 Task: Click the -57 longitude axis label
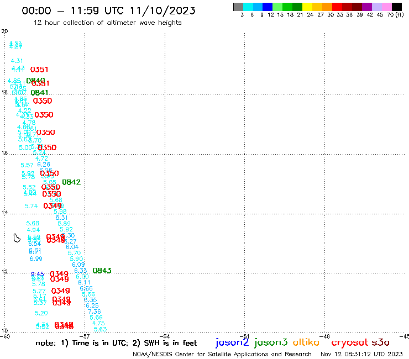coord(85,336)
